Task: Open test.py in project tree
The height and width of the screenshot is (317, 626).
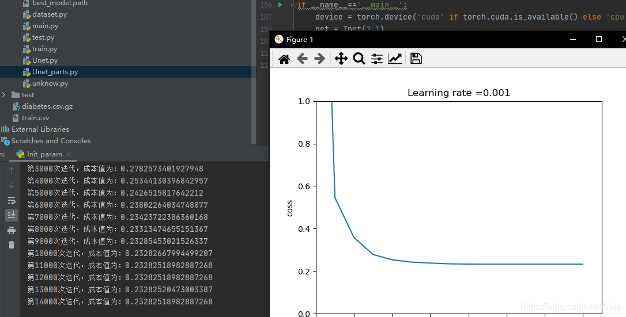Action: click(x=43, y=37)
